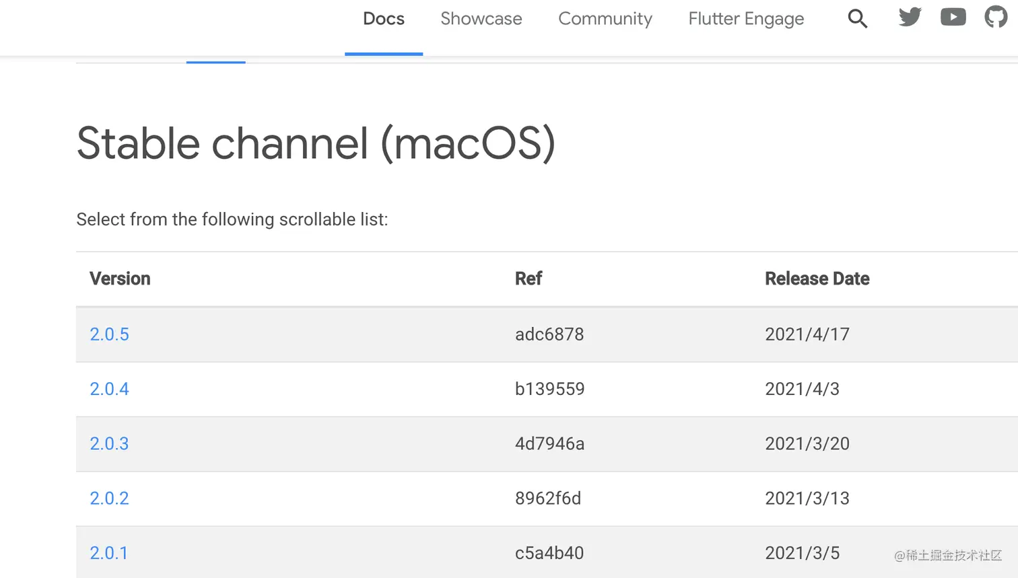
Task: Download Flutter version 2.0.5
Action: point(109,334)
